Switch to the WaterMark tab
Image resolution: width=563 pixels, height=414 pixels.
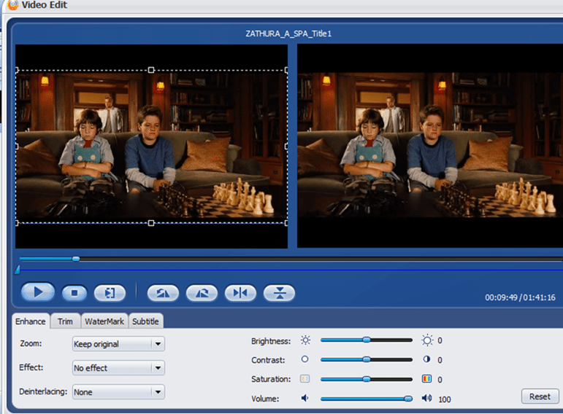coord(104,321)
